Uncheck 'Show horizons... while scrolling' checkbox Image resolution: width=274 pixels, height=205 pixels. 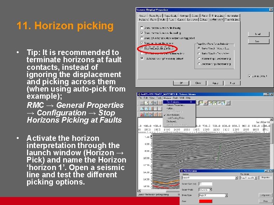pos(142,33)
